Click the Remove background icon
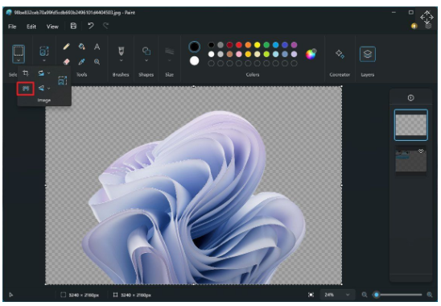This screenshot has height=306, width=441. click(x=26, y=89)
